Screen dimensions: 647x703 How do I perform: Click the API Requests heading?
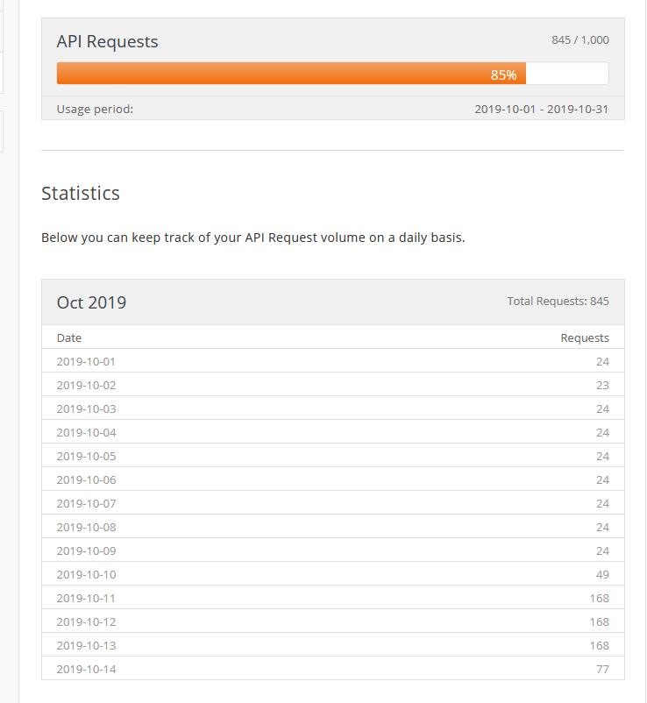coord(107,42)
